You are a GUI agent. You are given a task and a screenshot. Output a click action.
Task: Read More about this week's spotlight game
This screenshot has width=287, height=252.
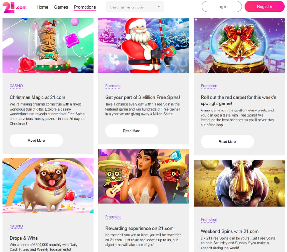(x=227, y=142)
